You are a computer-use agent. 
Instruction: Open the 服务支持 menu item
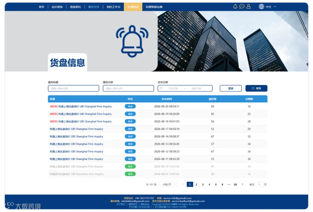(94, 7)
